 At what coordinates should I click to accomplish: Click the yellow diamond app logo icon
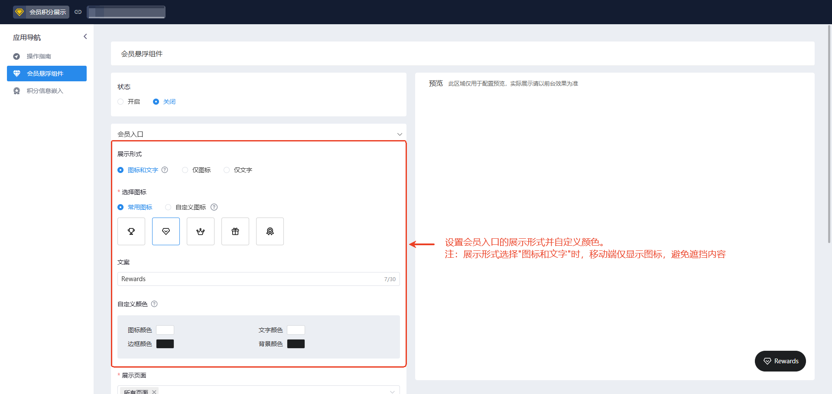pyautogui.click(x=19, y=12)
